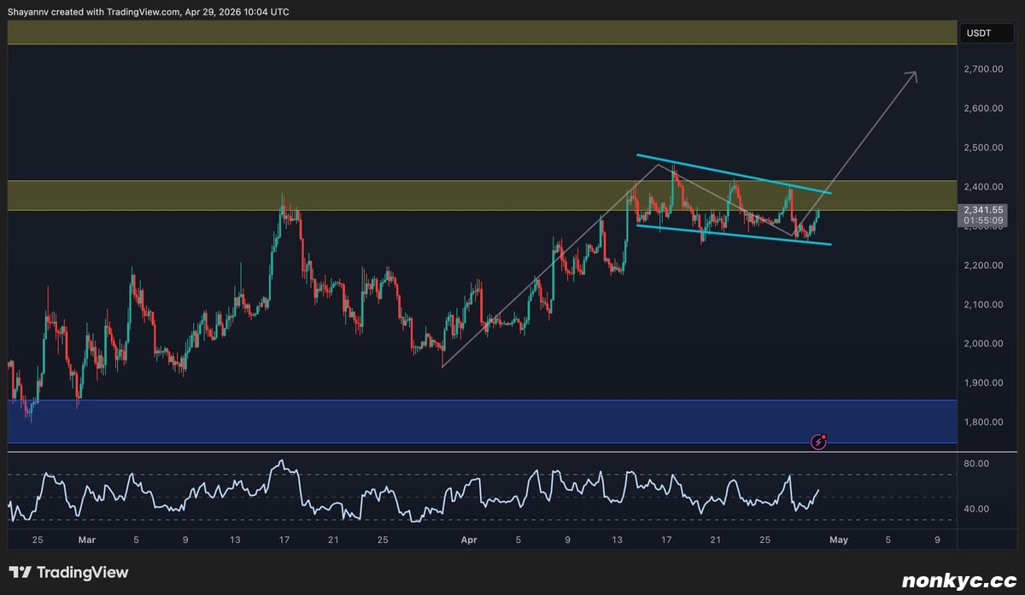Click the Shayannv TradingView.com attribution text
The width and height of the screenshot is (1025, 595).
point(148,11)
